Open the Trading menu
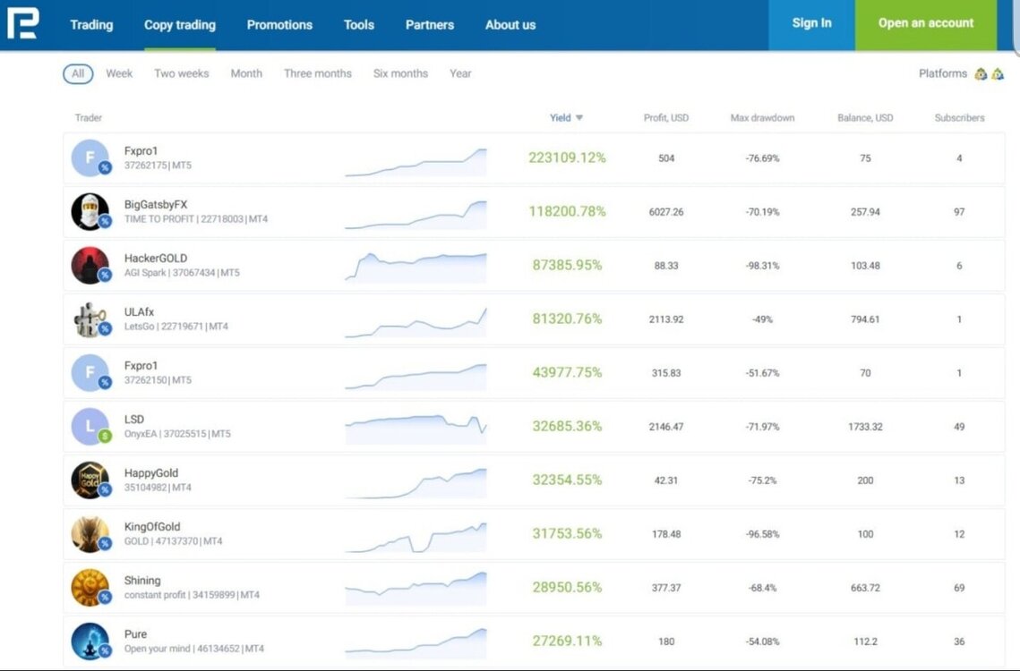Image resolution: width=1020 pixels, height=671 pixels. pyautogui.click(x=91, y=25)
